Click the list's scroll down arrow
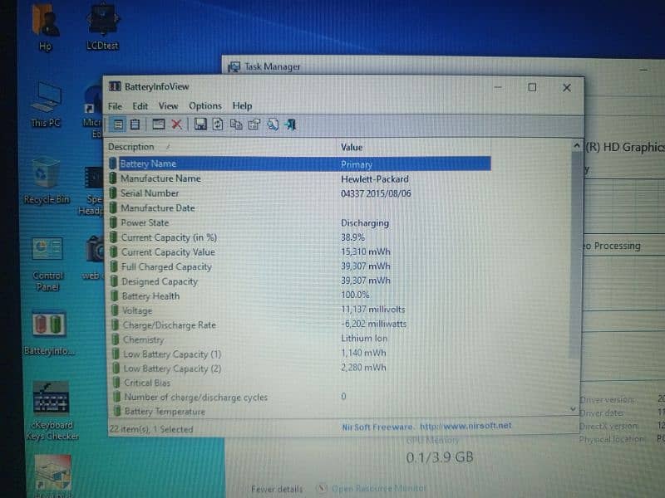 (573, 409)
